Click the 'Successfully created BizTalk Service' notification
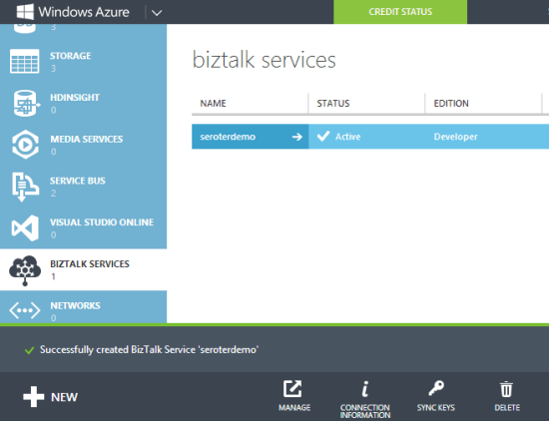 149,349
